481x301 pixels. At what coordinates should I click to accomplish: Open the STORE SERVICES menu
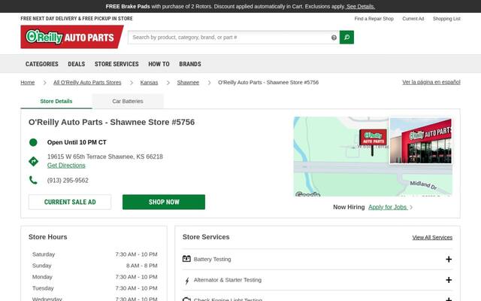click(x=116, y=64)
